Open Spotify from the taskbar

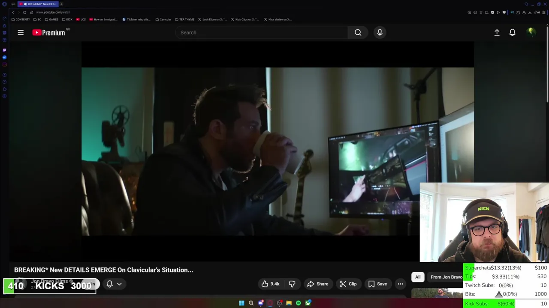click(x=299, y=303)
